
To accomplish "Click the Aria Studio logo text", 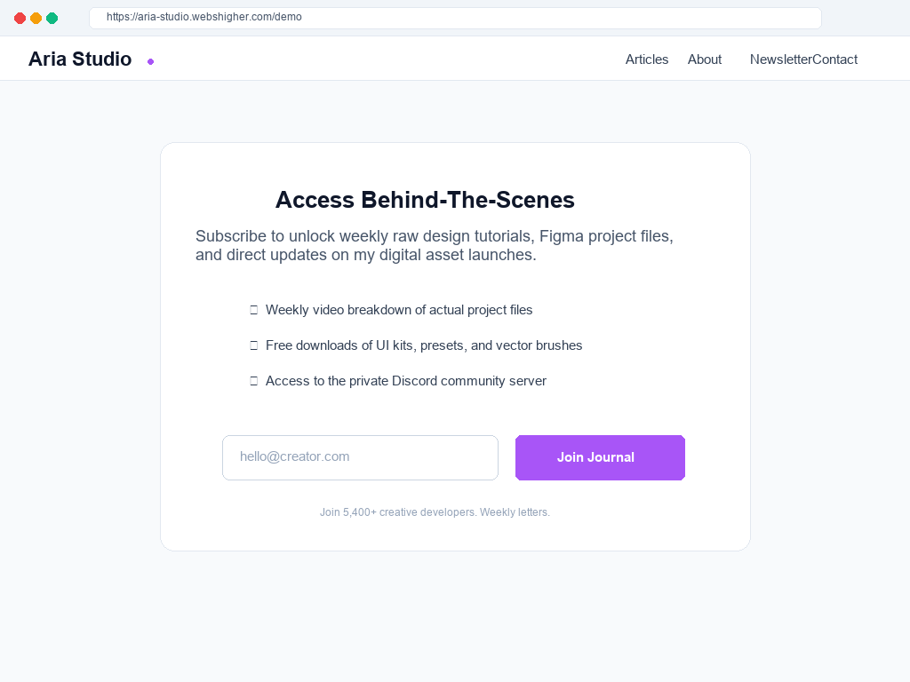I will pyautogui.click(x=80, y=59).
